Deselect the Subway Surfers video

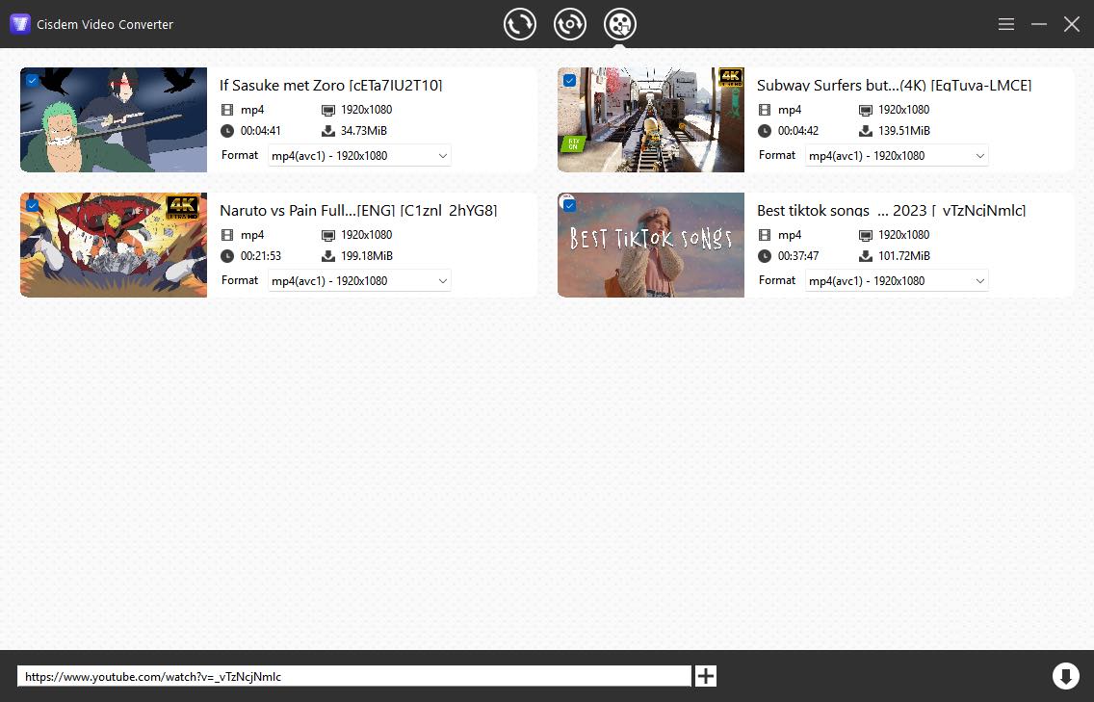[x=569, y=80]
